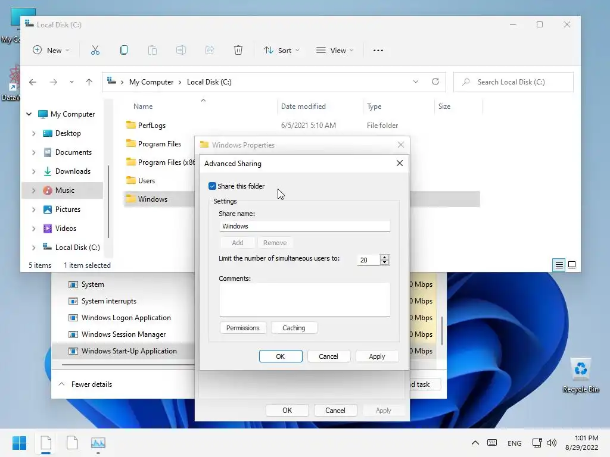Select Windows Session Manager process row
This screenshot has height=457, width=610.
(124, 334)
